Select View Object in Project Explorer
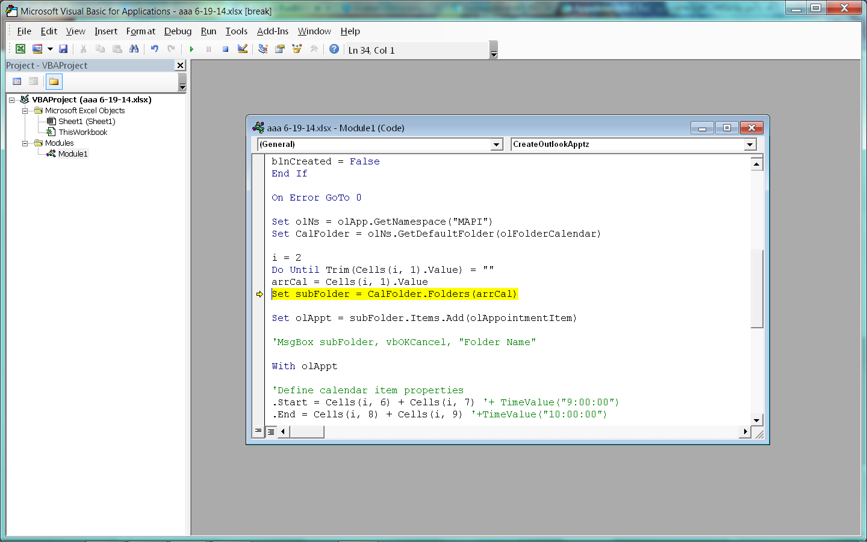 [x=33, y=81]
